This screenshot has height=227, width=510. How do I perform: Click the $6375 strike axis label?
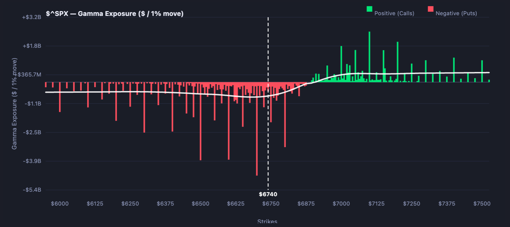(x=165, y=203)
